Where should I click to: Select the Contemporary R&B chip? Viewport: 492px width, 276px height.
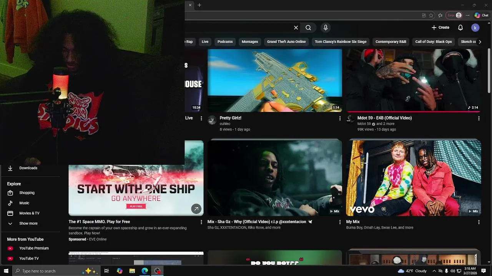click(x=391, y=42)
